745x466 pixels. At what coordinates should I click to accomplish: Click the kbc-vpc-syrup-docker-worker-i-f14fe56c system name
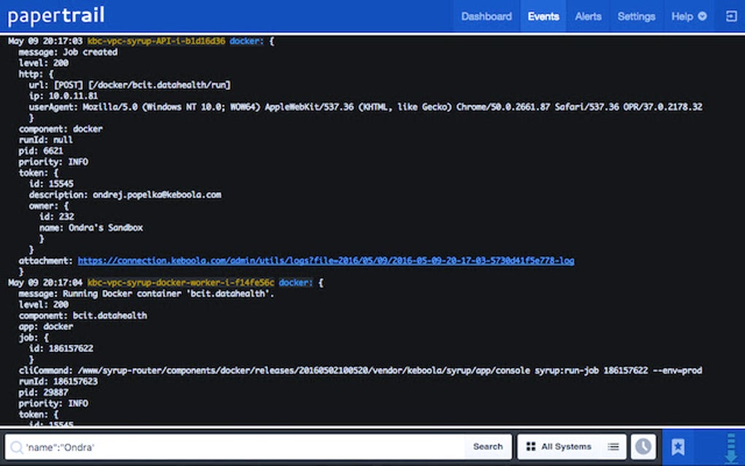[180, 282]
